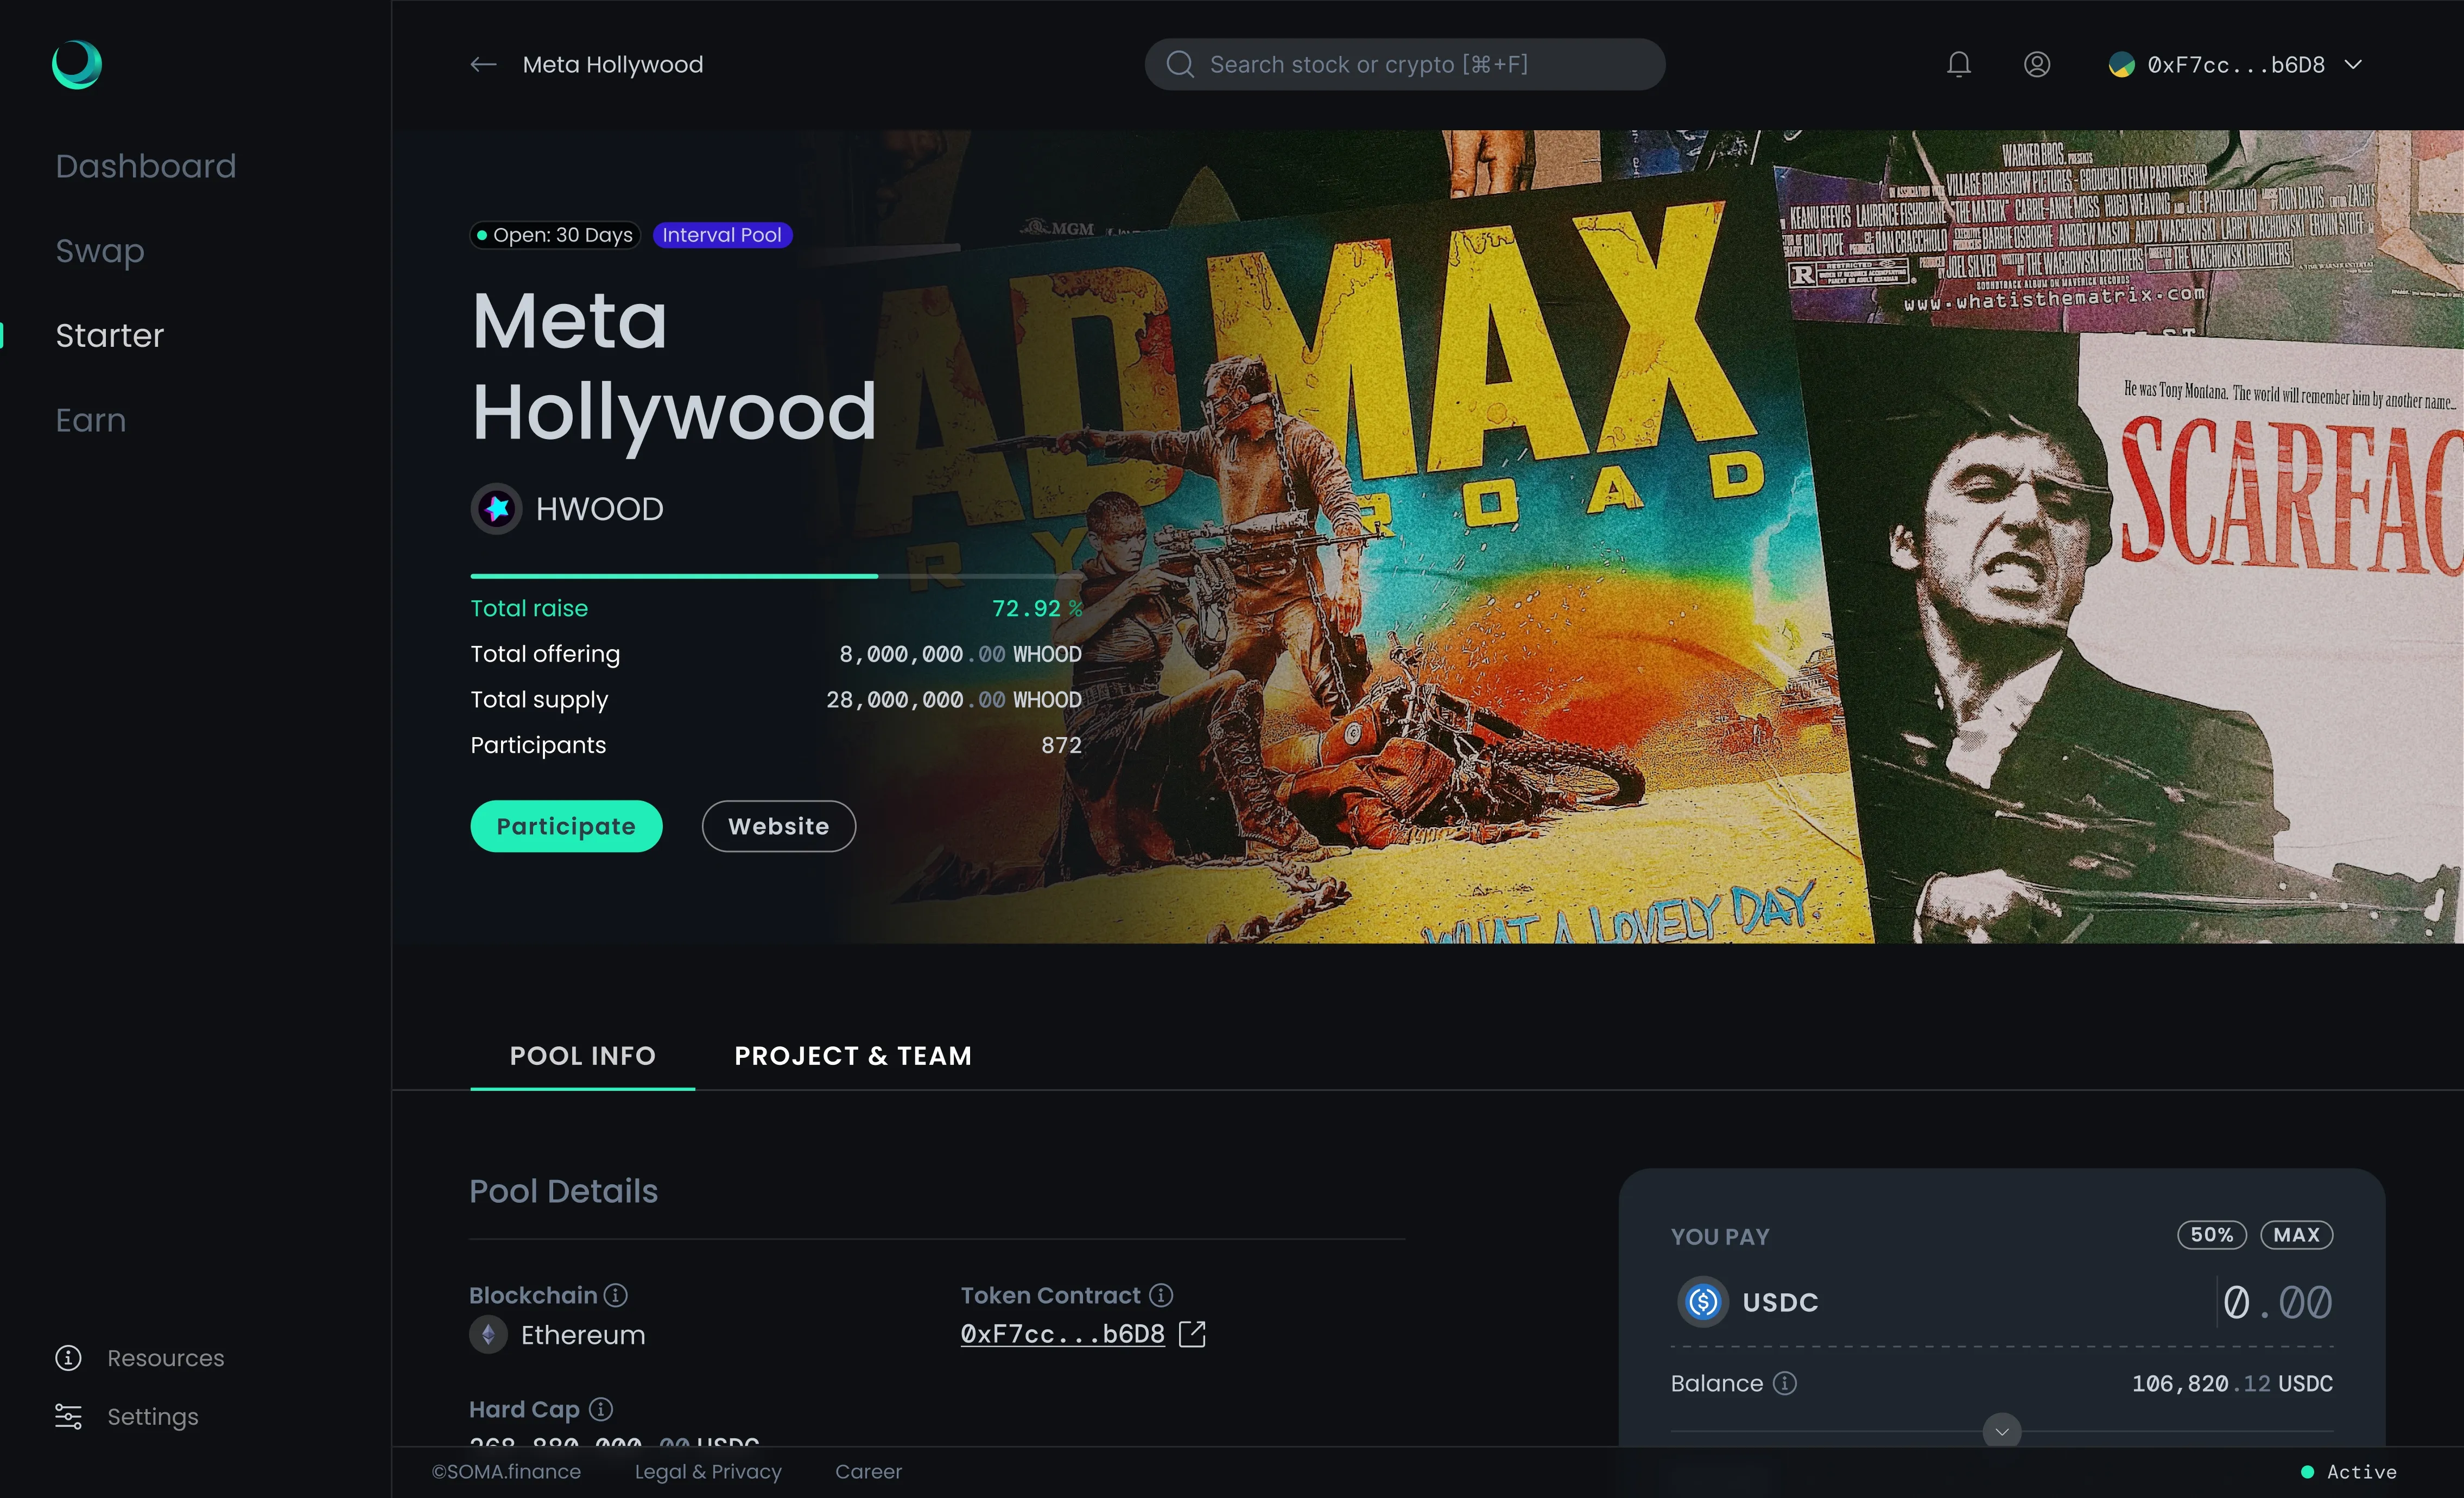Open Earn in the sidebar
The height and width of the screenshot is (1498, 2464).
click(91, 420)
